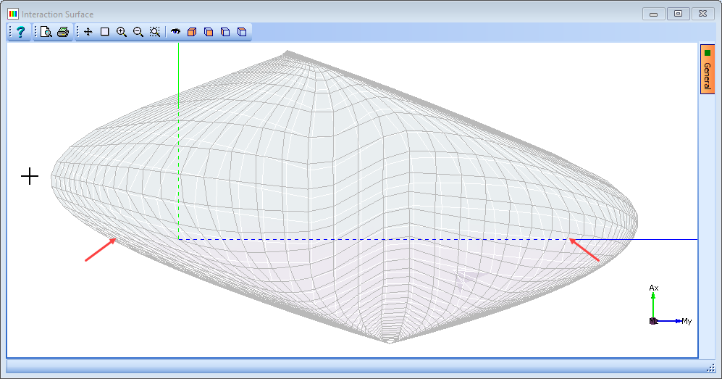Click the My axis label on triad
This screenshot has height=379, width=722.
pos(687,321)
